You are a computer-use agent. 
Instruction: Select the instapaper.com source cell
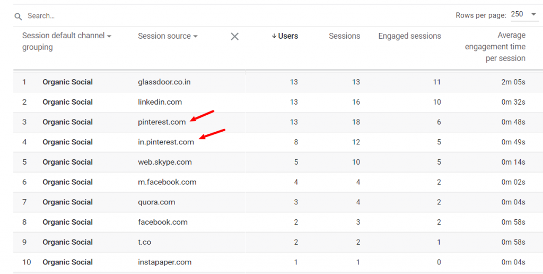click(x=164, y=262)
